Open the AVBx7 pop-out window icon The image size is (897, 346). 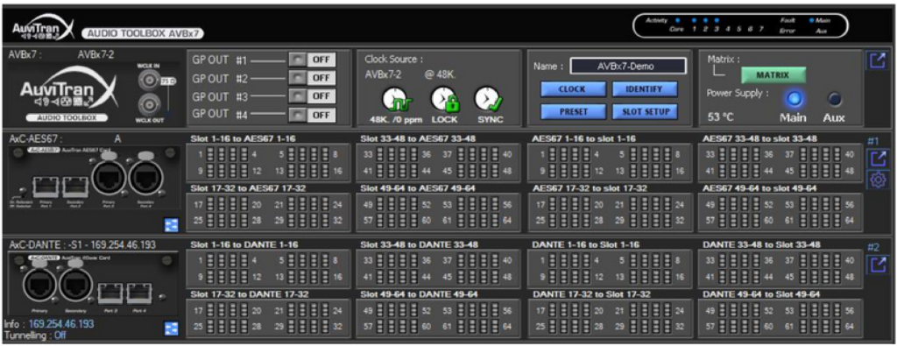[876, 60]
